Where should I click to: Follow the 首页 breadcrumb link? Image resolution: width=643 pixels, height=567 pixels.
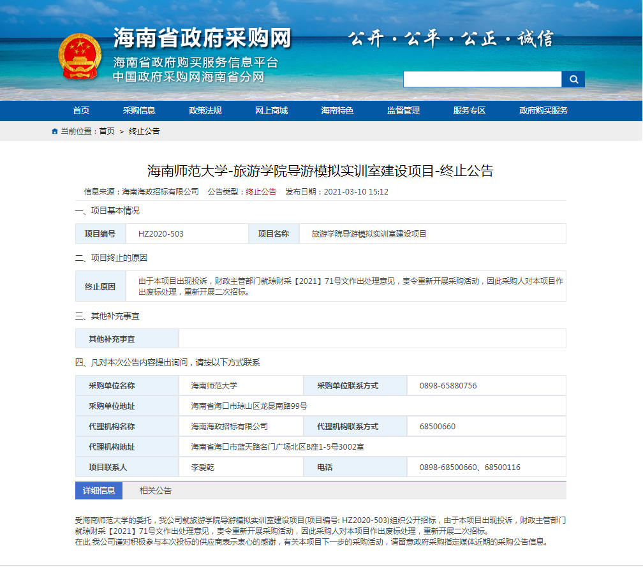tap(107, 131)
